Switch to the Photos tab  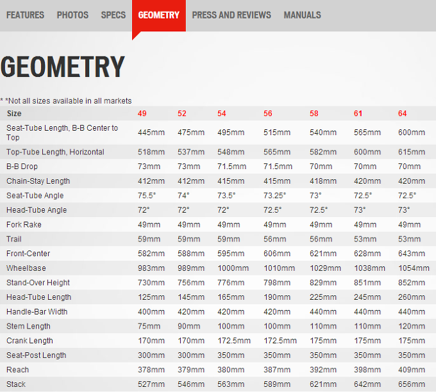click(72, 15)
